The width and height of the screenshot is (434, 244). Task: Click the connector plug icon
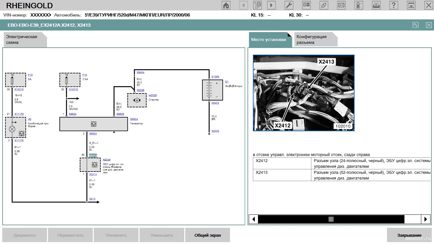pos(324,5)
